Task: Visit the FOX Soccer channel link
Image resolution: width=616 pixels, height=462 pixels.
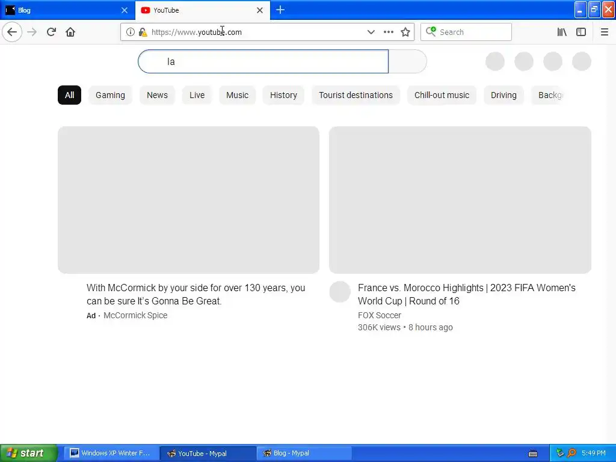Action: [x=380, y=315]
